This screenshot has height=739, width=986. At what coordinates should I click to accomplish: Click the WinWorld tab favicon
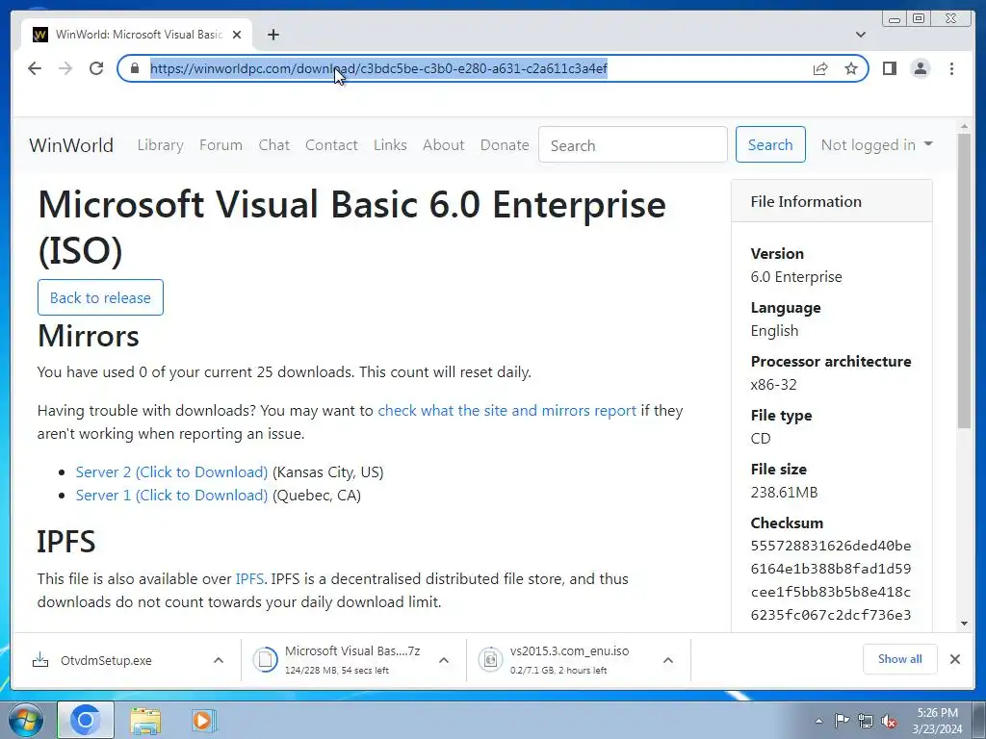click(x=39, y=35)
